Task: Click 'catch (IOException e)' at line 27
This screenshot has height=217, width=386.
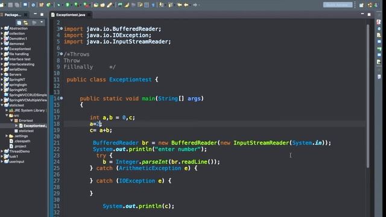Action: coord(133,181)
